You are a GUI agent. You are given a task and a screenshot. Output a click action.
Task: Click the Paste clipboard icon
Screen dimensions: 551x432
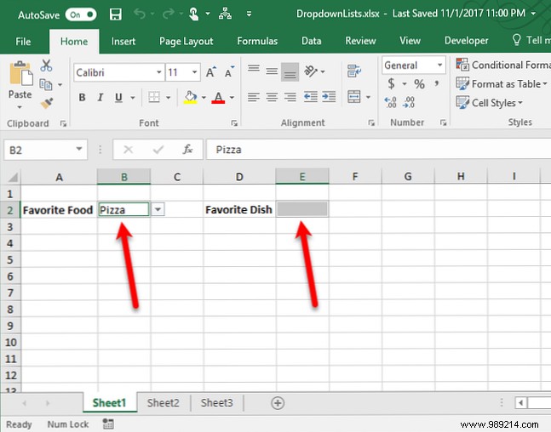click(x=20, y=73)
